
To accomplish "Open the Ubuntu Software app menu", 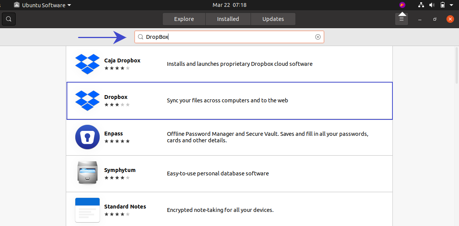I will pos(43,5).
